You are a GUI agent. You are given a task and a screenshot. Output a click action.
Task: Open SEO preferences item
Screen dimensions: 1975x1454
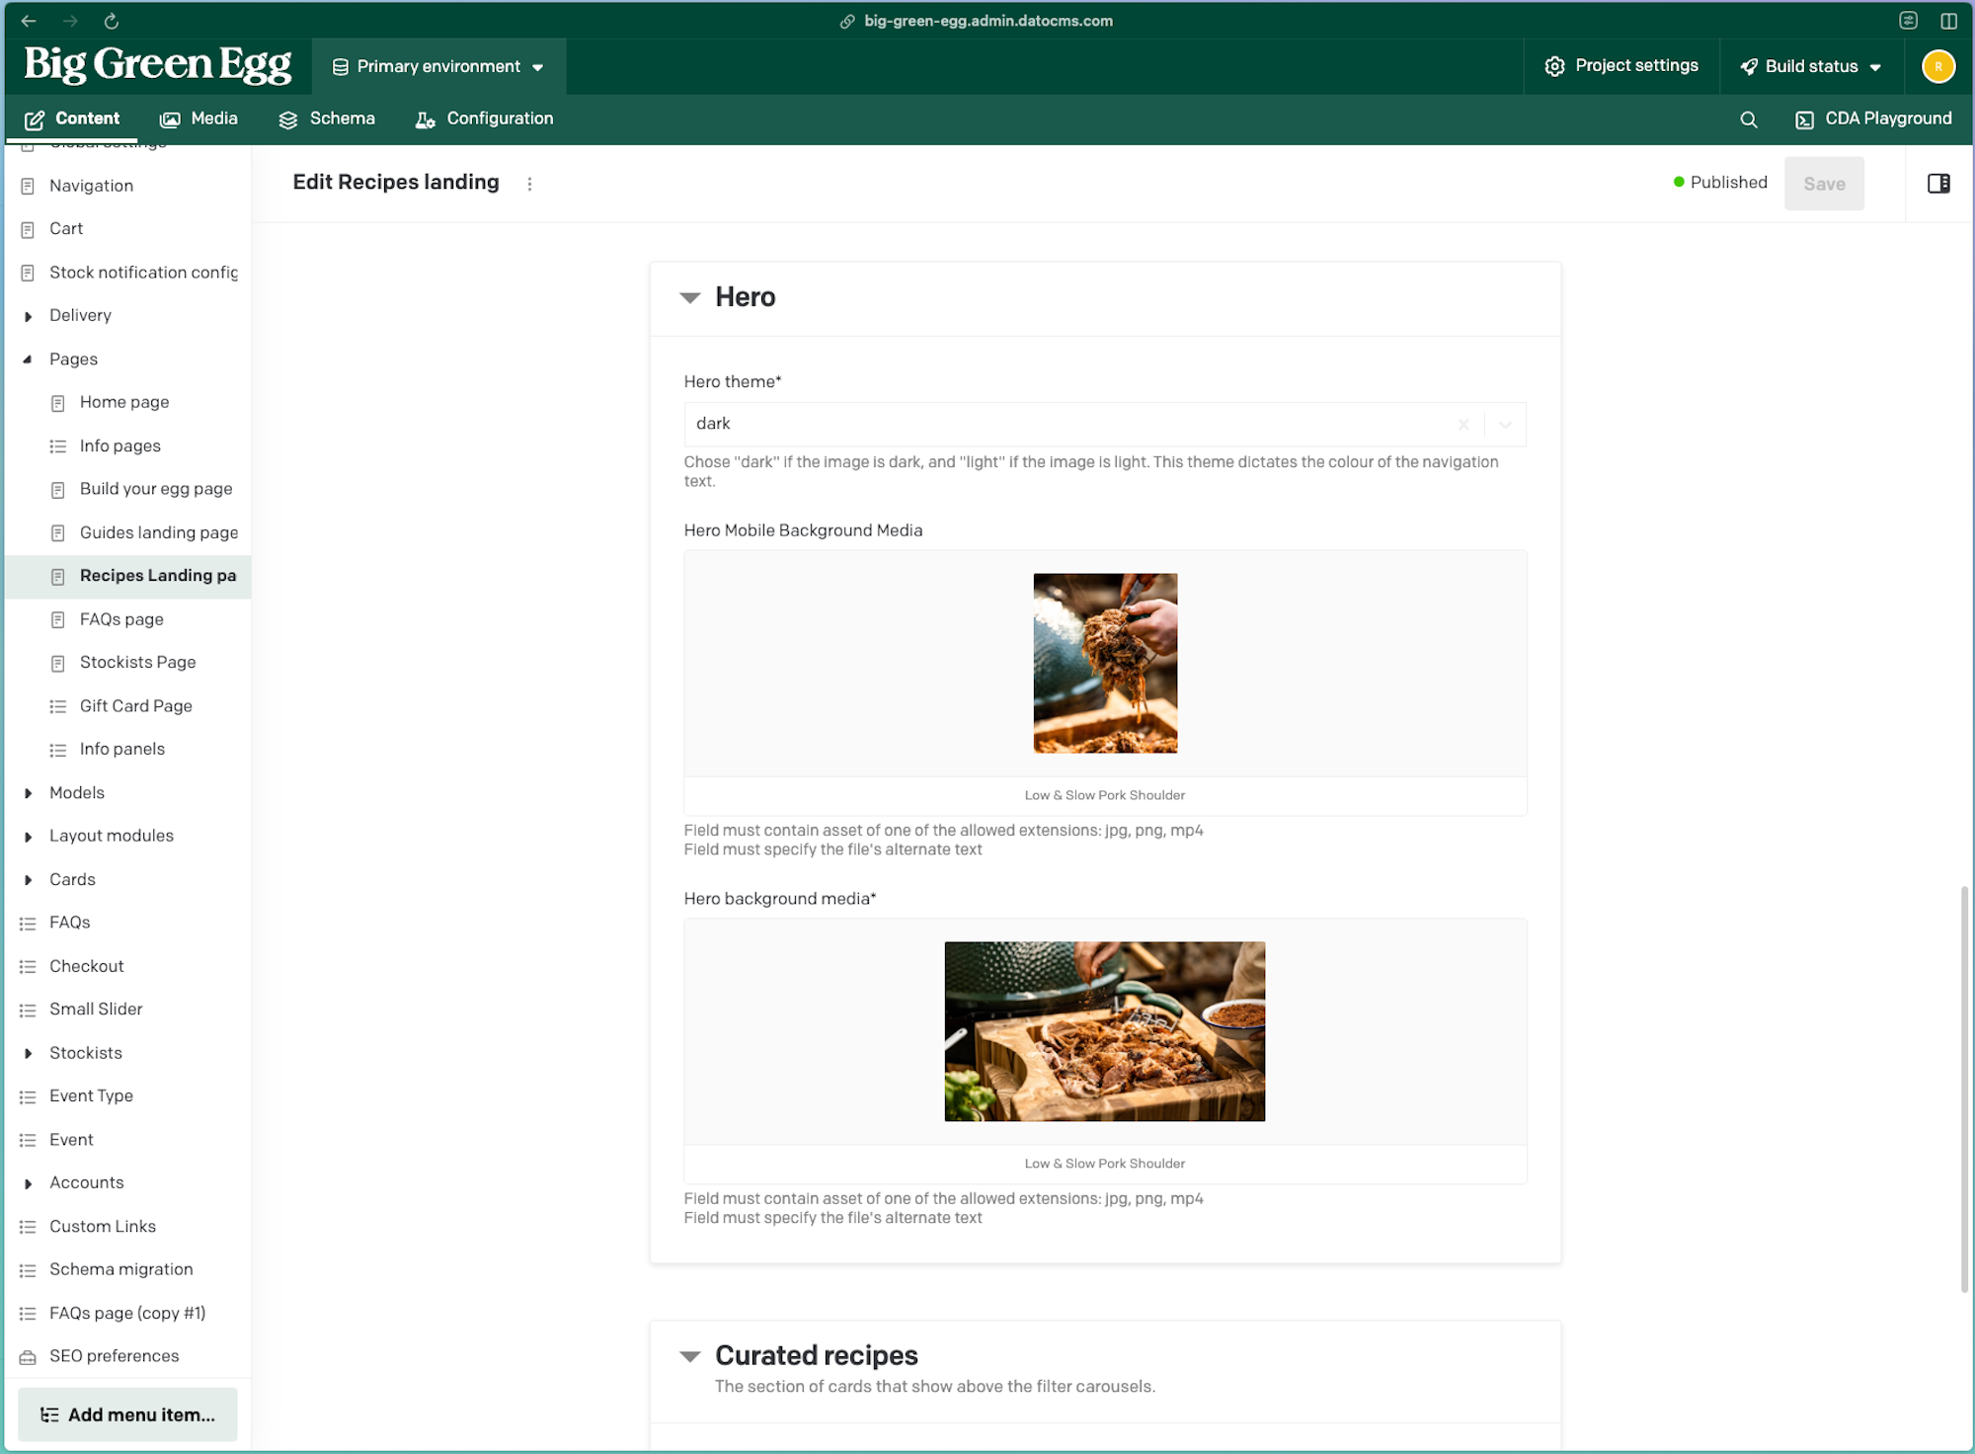click(126, 1356)
